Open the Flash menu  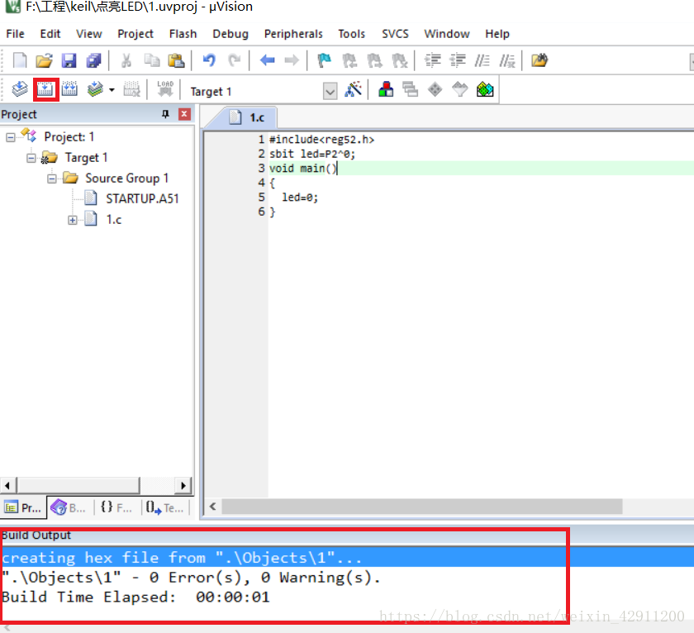pos(183,34)
